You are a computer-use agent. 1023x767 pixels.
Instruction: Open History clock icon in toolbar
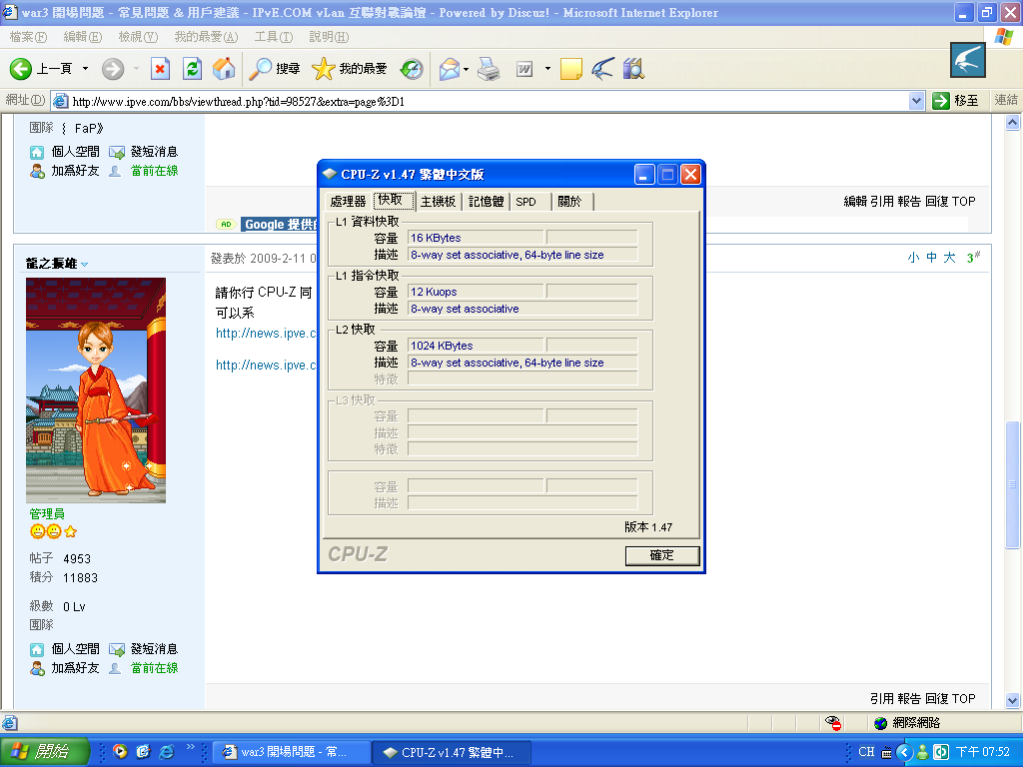(x=411, y=69)
